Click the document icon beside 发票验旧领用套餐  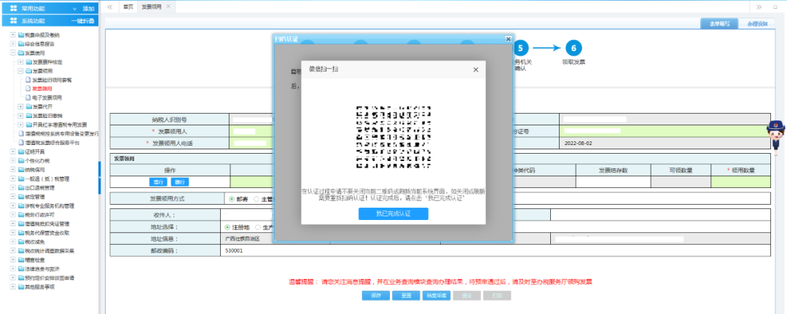coord(28,79)
